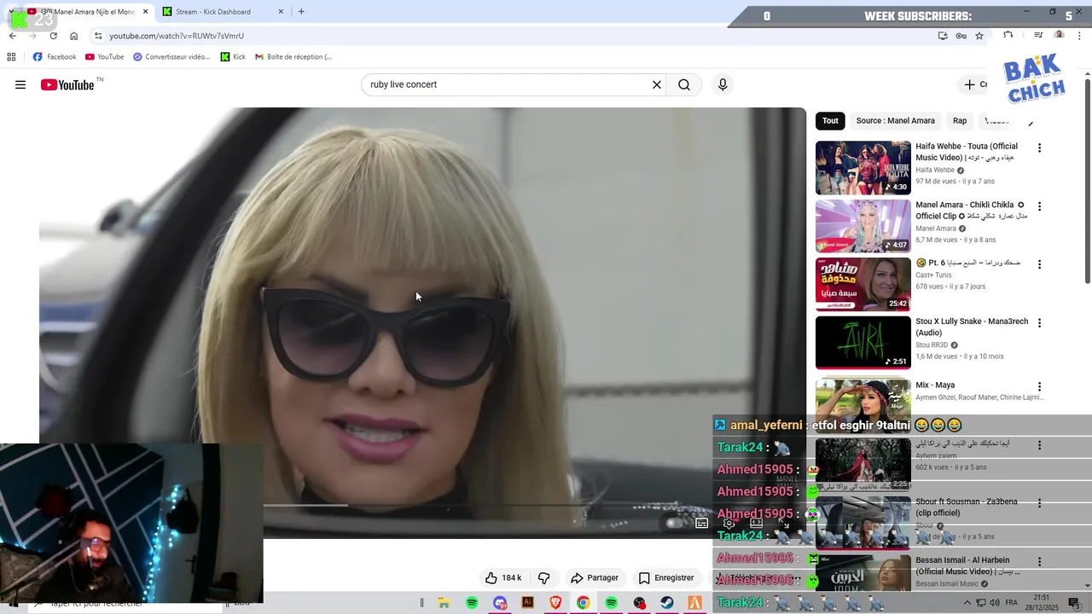
Task: Click Haifa Wehbe channel name link
Action: (935, 170)
